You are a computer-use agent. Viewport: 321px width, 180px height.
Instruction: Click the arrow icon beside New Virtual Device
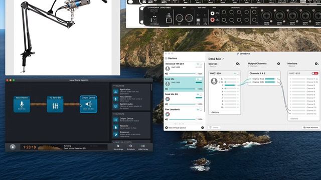[x=202, y=127]
